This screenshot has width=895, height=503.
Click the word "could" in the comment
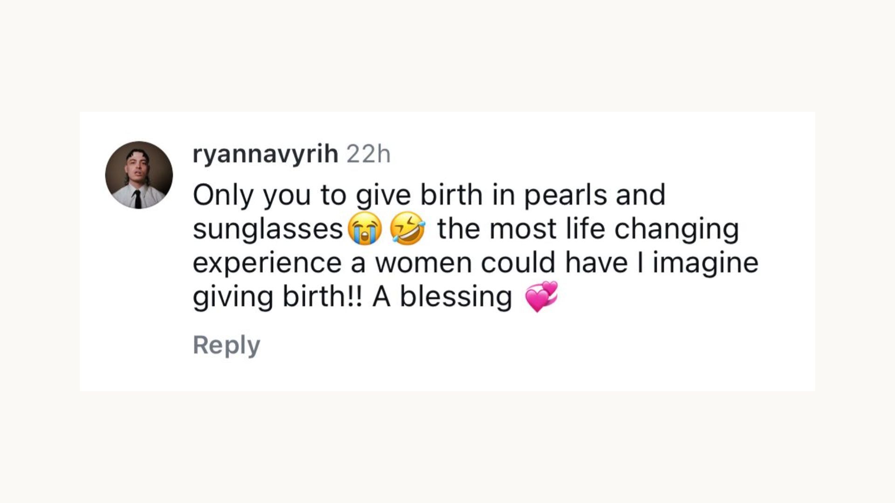518,263
